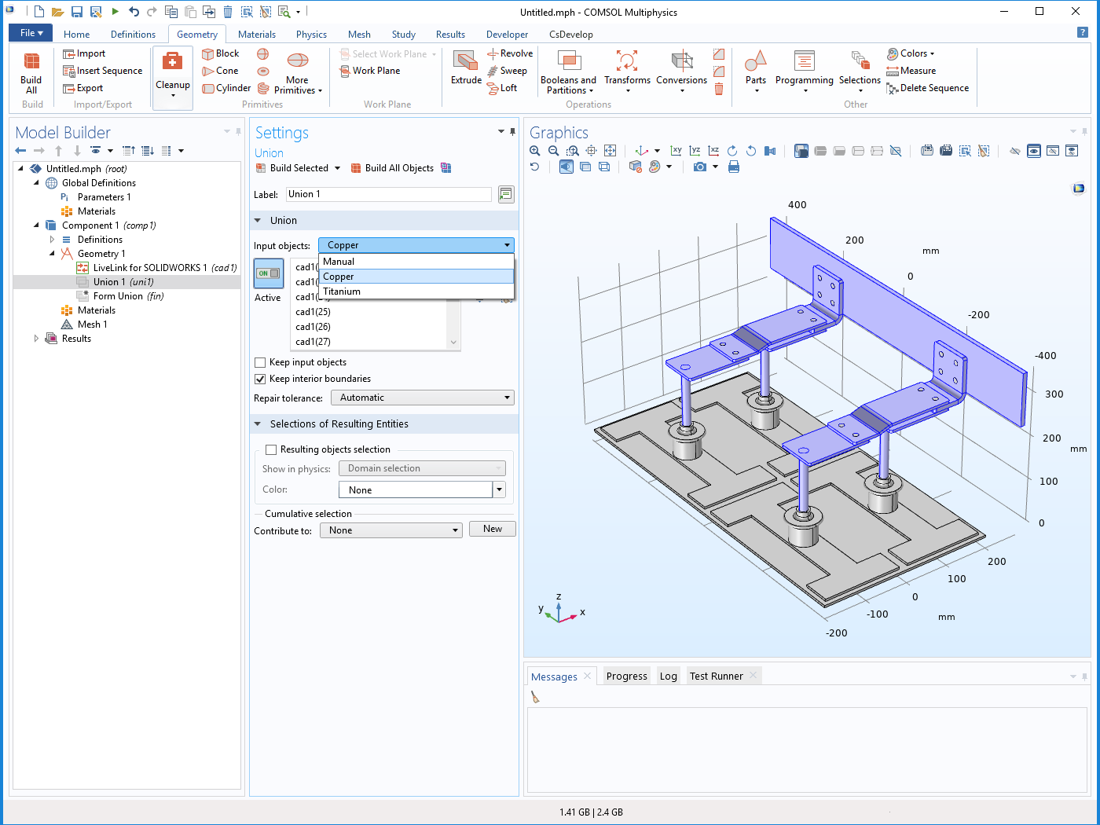This screenshot has width=1100, height=825.
Task: Choose Titanium in the dropdown list
Action: (x=416, y=291)
